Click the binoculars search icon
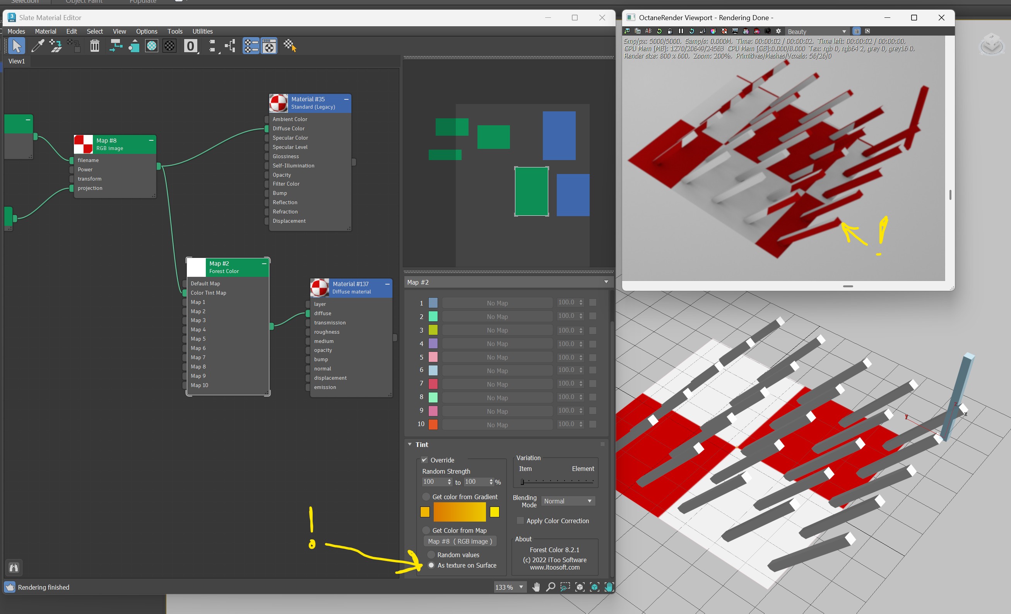The image size is (1011, 614). click(14, 568)
